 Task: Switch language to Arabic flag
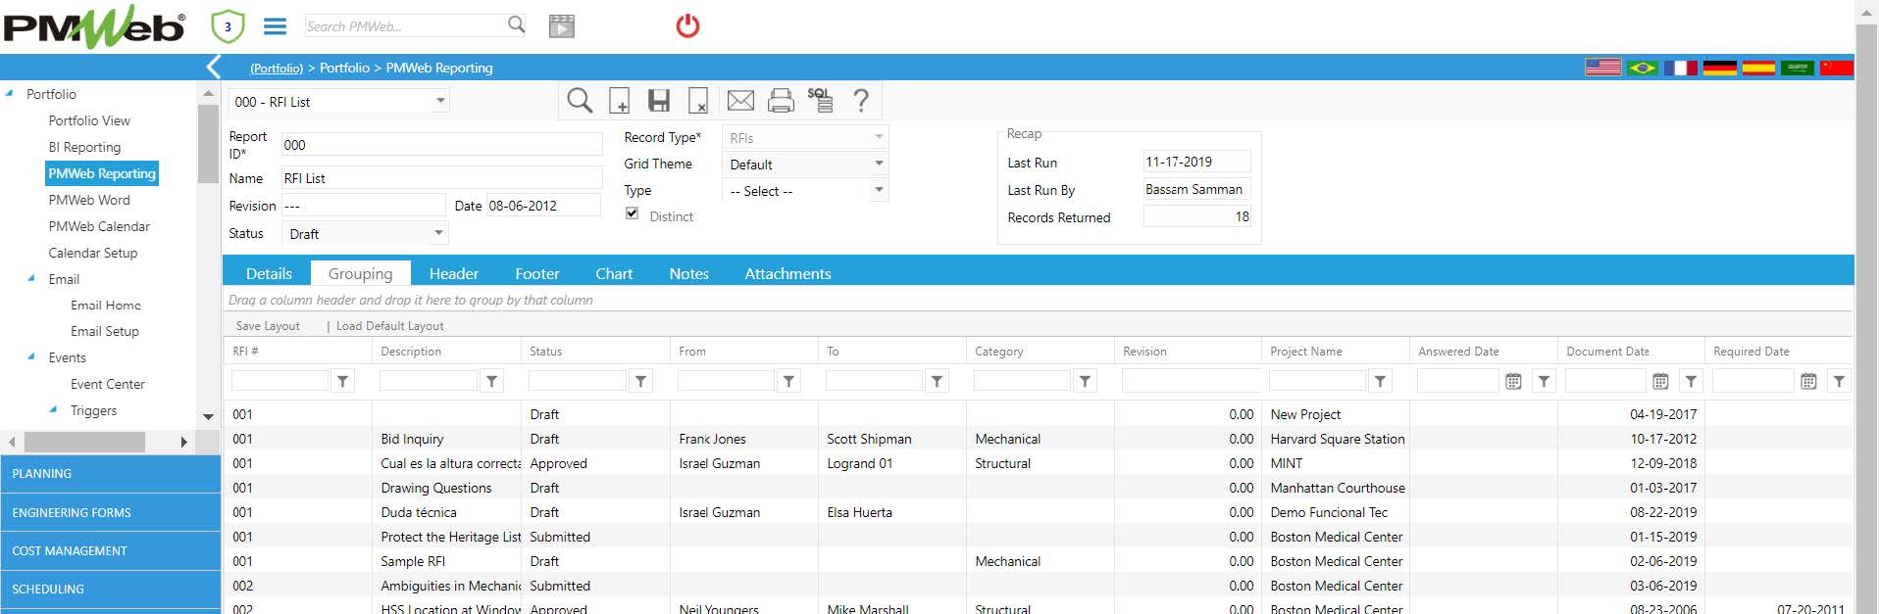(1798, 68)
